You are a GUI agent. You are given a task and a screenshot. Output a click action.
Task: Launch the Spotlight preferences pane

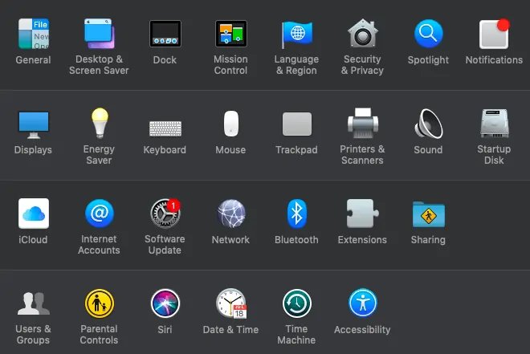coord(428,34)
